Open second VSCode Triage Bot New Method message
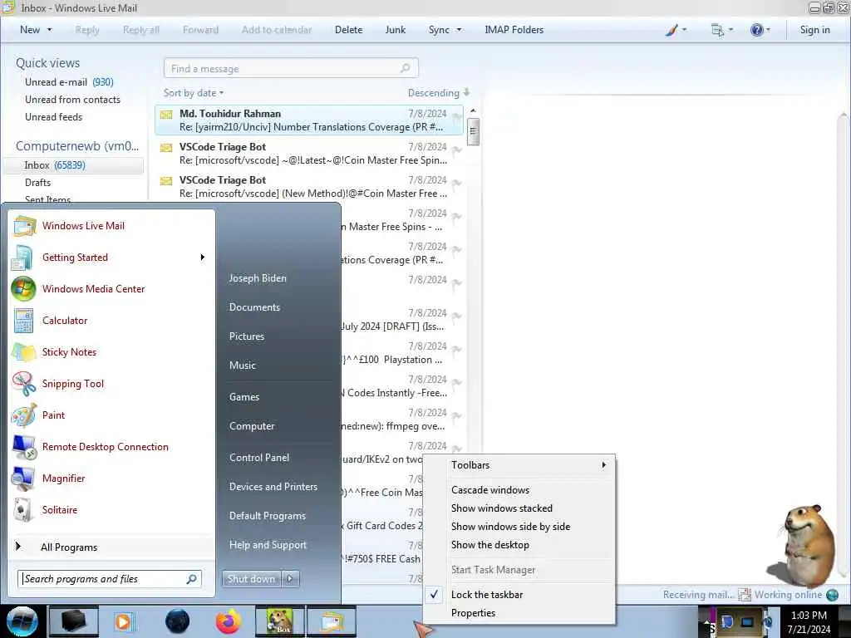 point(309,187)
